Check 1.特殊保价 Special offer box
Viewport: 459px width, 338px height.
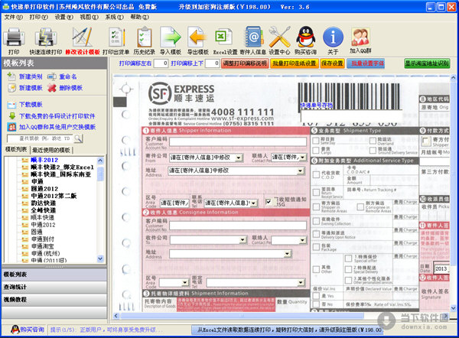pyautogui.click(x=348, y=258)
